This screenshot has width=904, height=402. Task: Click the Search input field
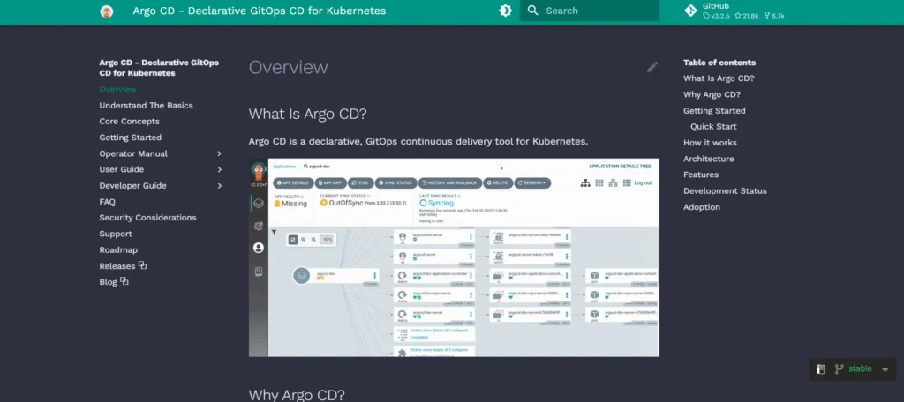(590, 11)
